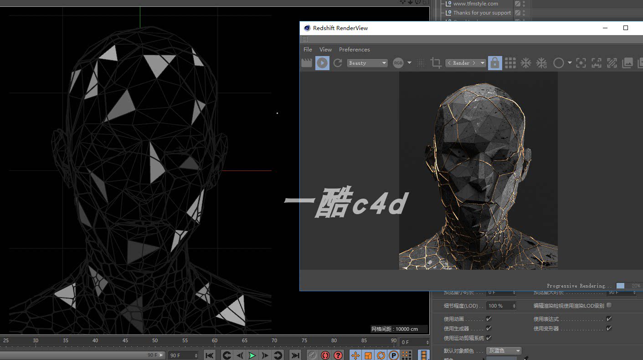The height and width of the screenshot is (360, 643).
Task: Toggle the 使用表达式 checkbox
Action: coord(609,319)
